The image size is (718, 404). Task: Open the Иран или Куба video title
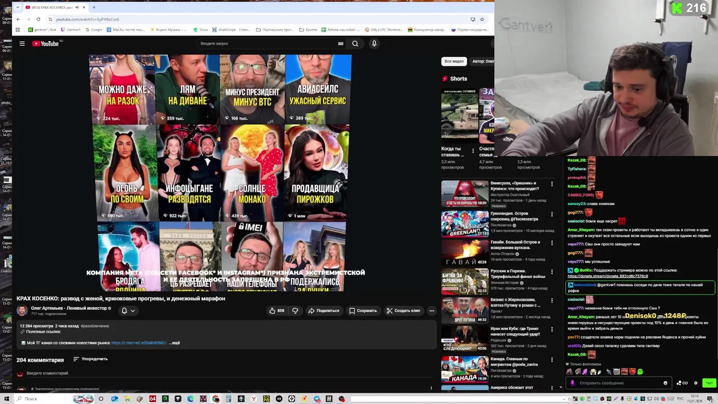[514, 331]
